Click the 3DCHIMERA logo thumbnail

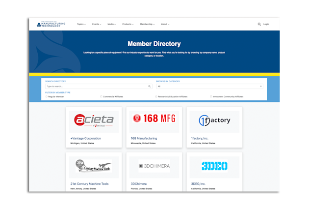click(x=154, y=166)
